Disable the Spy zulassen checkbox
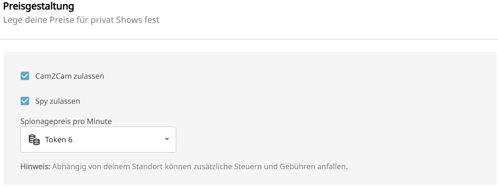Screen dimensions: 498x187 tap(25, 101)
